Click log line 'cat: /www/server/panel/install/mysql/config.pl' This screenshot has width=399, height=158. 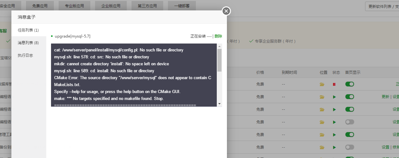(x=119, y=50)
